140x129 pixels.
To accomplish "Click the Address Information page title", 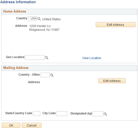I will tap(18, 2).
